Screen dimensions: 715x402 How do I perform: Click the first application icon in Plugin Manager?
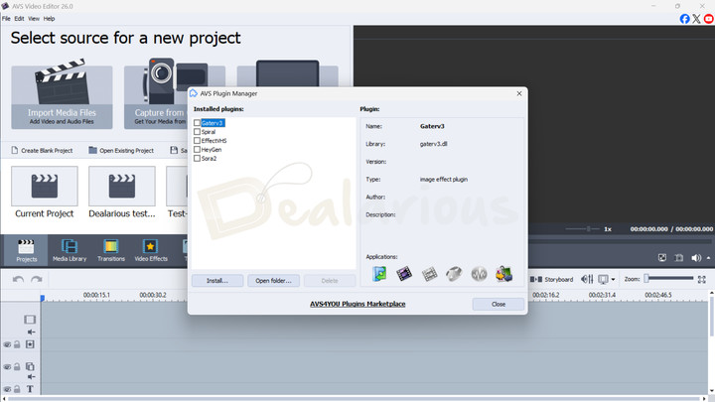coord(379,274)
